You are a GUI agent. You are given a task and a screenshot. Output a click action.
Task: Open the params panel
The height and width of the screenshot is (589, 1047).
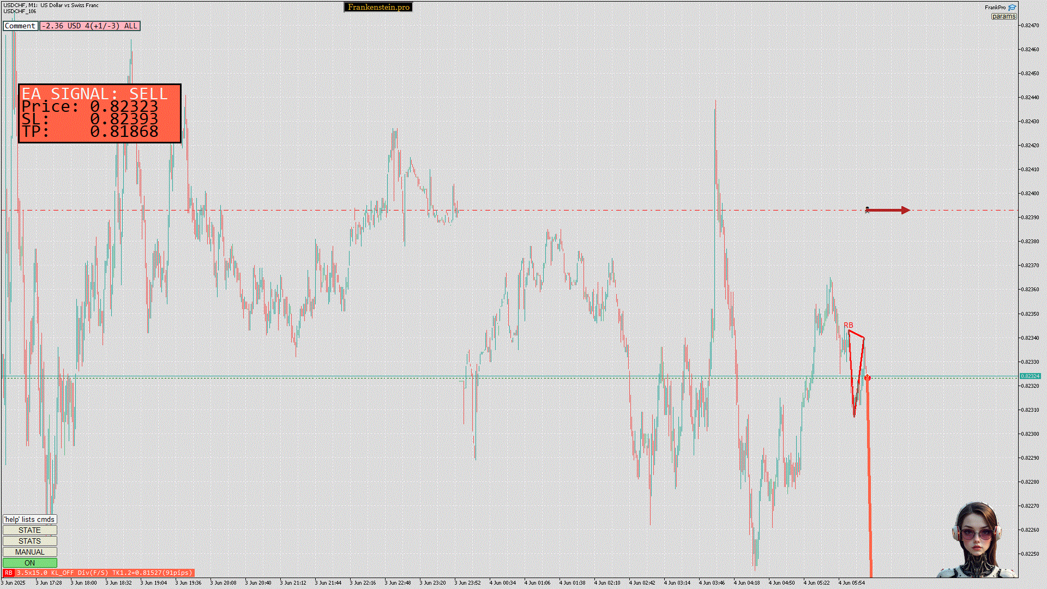click(x=1003, y=16)
